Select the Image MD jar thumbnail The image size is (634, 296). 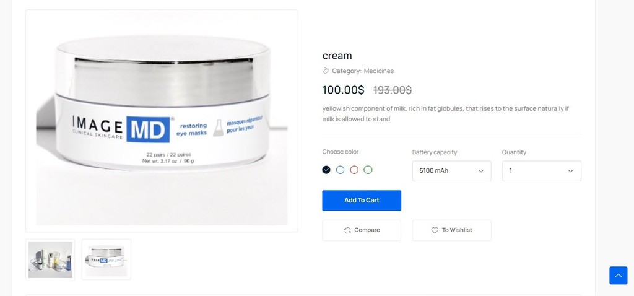[106, 259]
